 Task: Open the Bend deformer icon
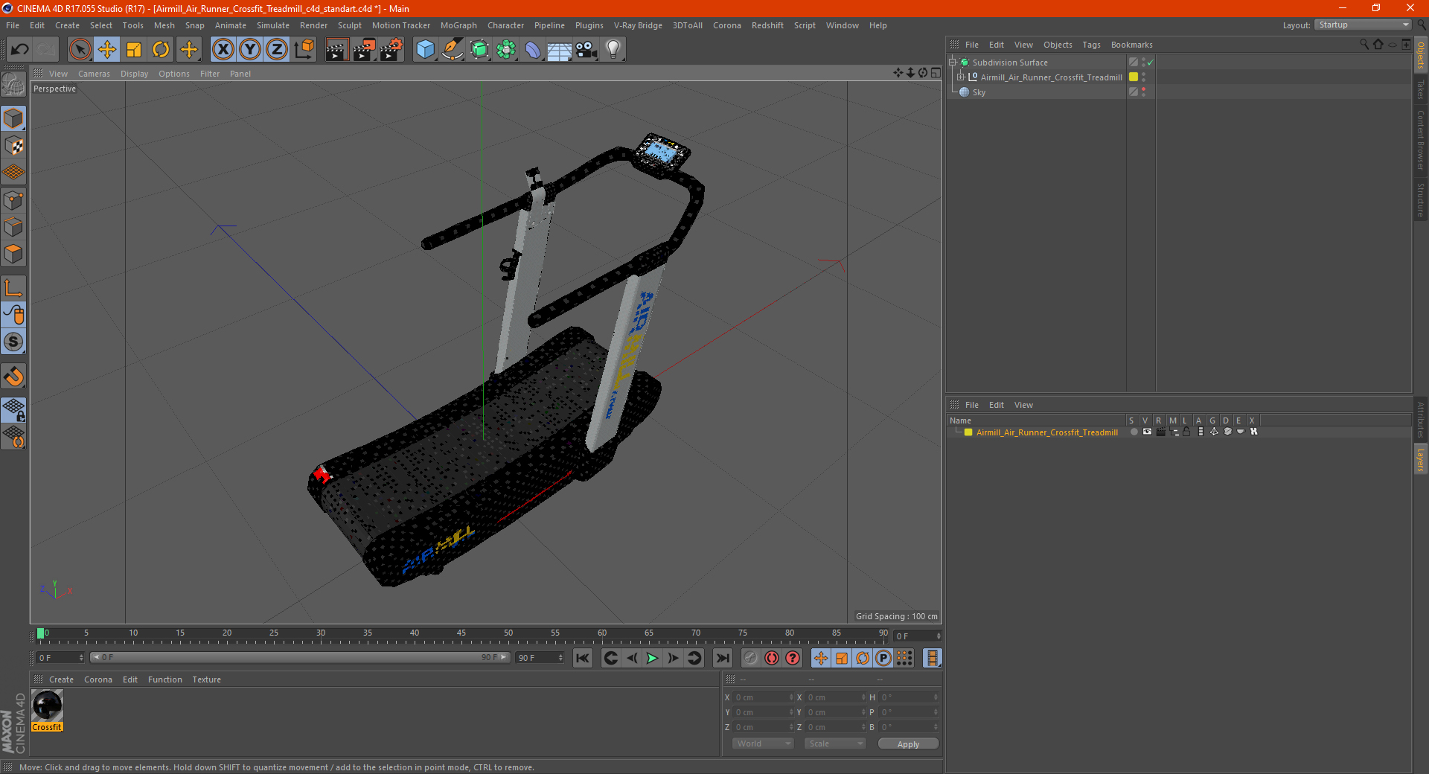point(533,50)
